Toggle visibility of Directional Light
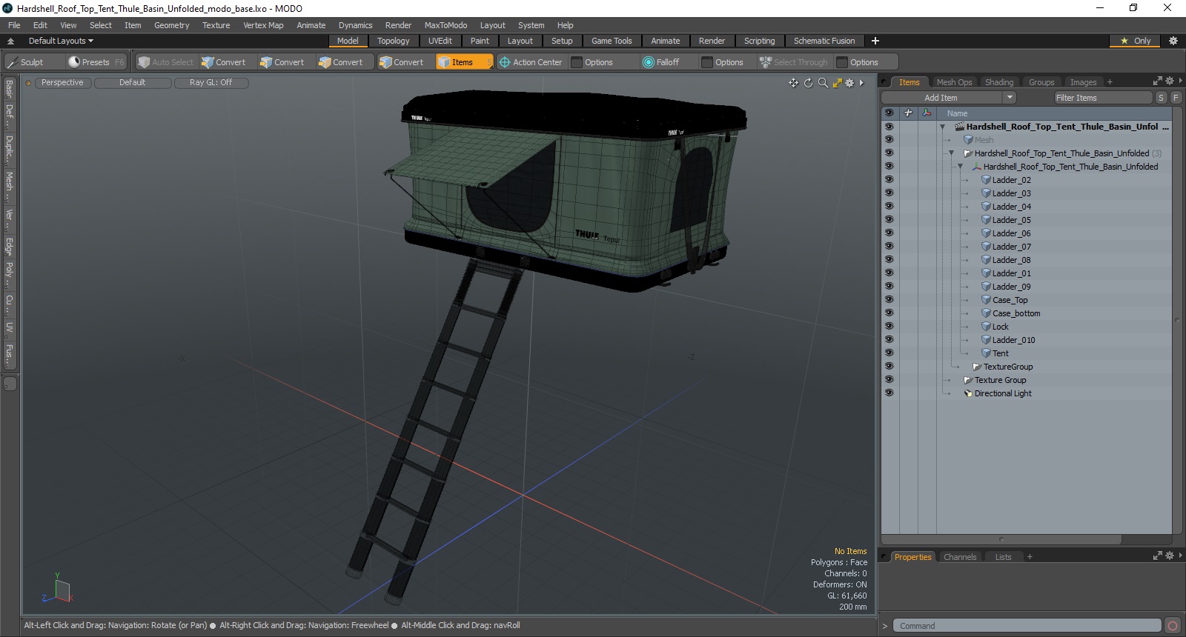The height and width of the screenshot is (637, 1186). (889, 393)
